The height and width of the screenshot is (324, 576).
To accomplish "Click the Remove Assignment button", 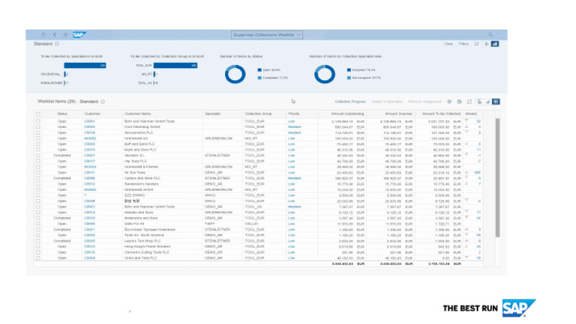I will (x=424, y=102).
